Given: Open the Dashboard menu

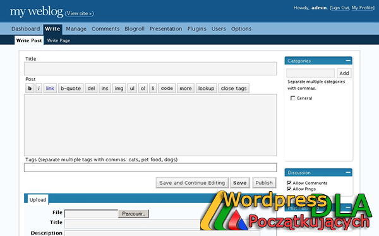Looking at the screenshot, I should point(26,29).
